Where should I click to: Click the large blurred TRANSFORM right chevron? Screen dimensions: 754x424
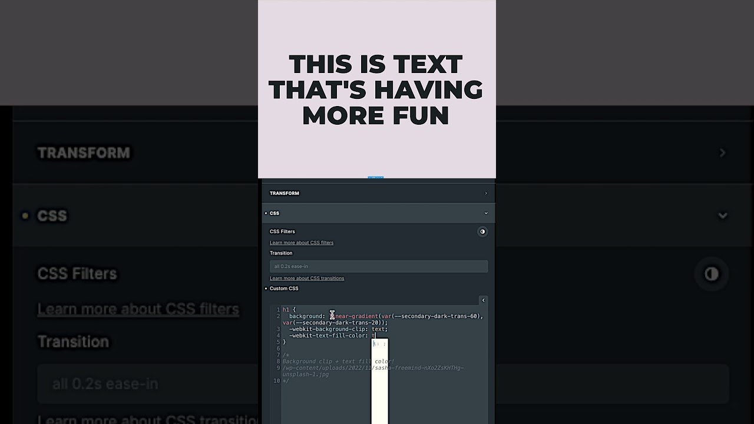722,153
